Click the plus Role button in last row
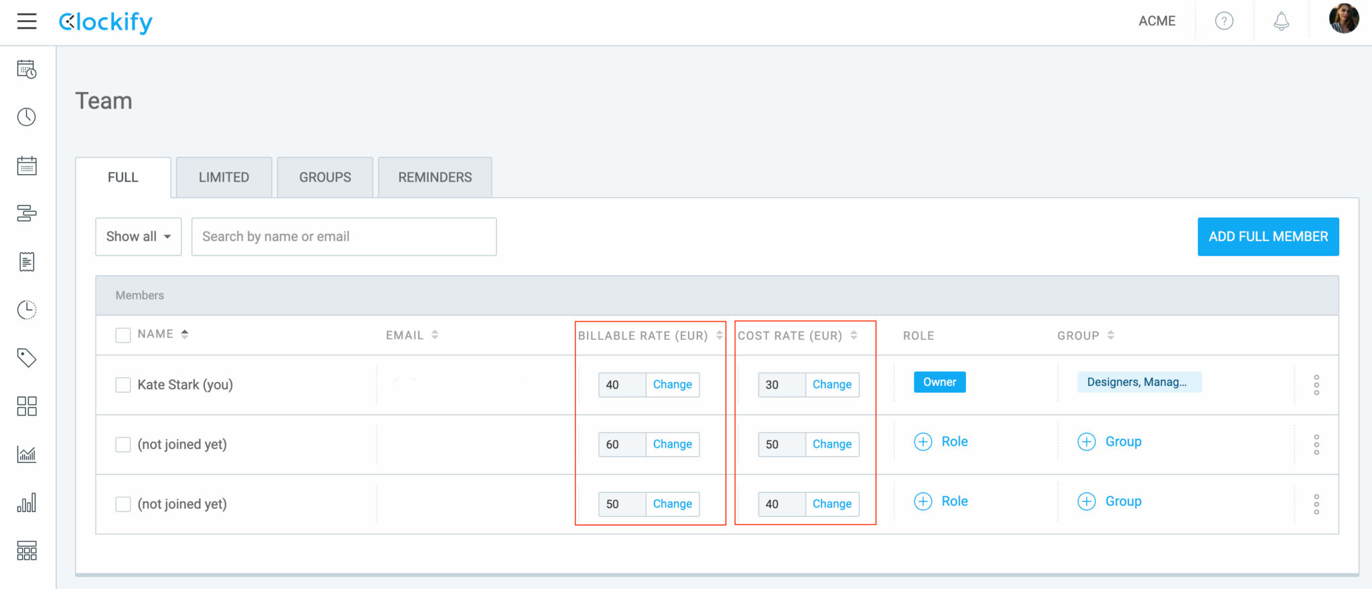The image size is (1372, 589). coord(941,501)
